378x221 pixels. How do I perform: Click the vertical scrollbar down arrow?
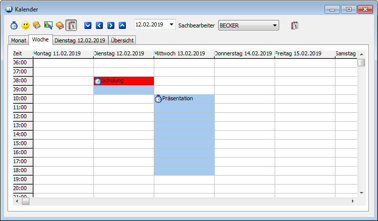(x=362, y=193)
